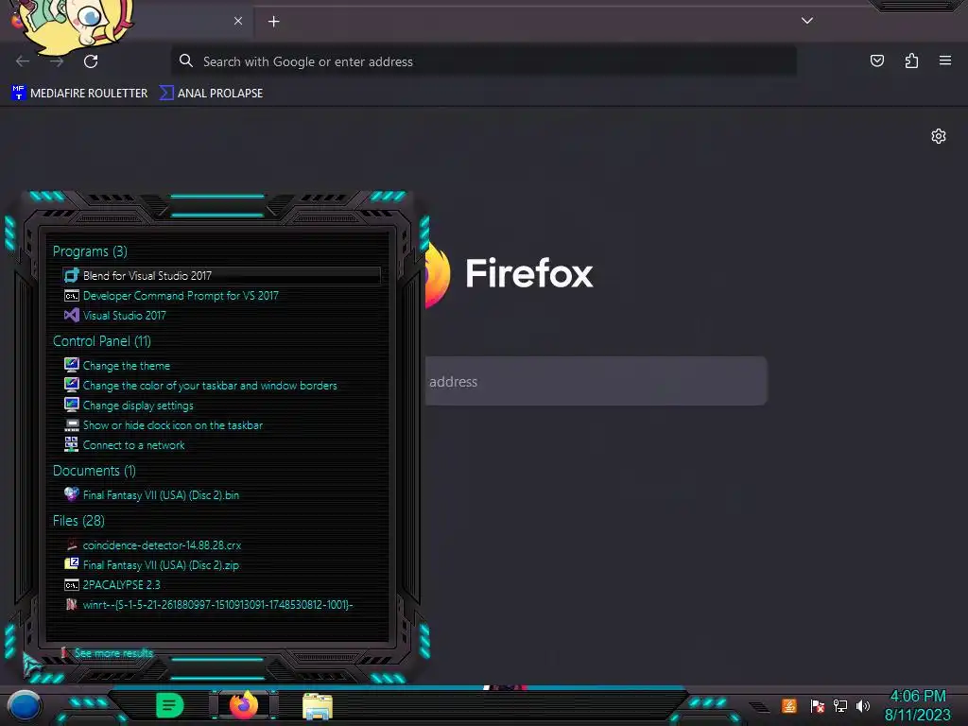
Task: Click See more results link
Action: pos(113,653)
